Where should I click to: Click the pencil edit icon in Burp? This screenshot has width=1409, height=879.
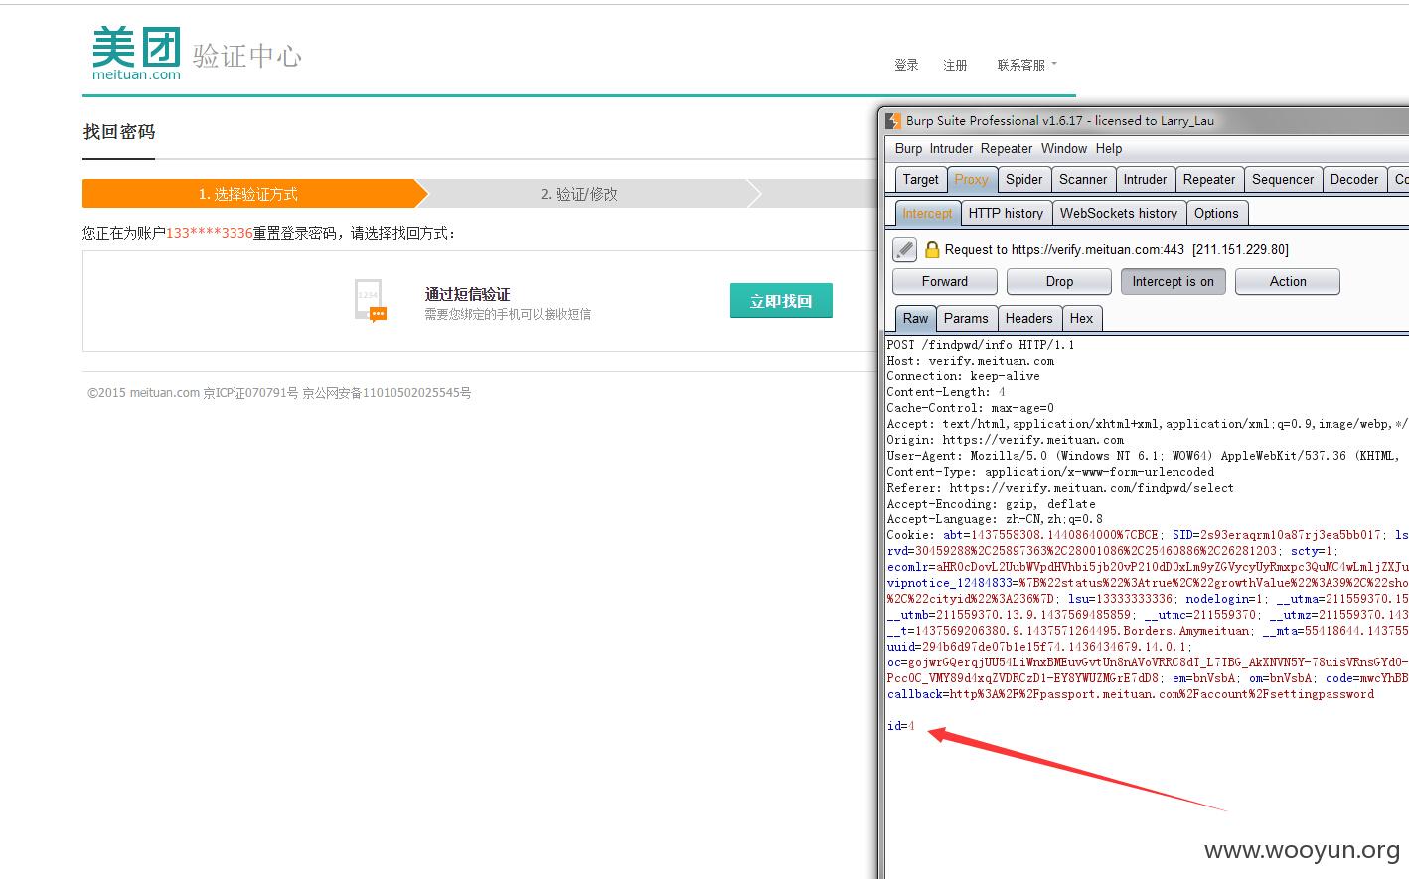pos(904,249)
